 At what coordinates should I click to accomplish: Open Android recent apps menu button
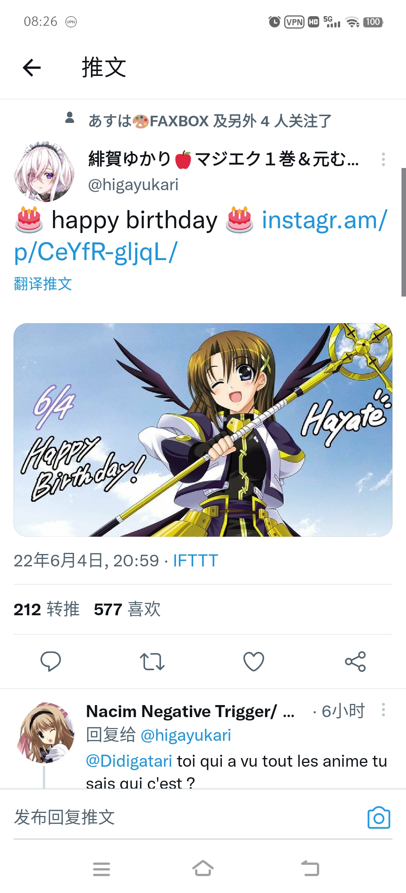(x=101, y=869)
